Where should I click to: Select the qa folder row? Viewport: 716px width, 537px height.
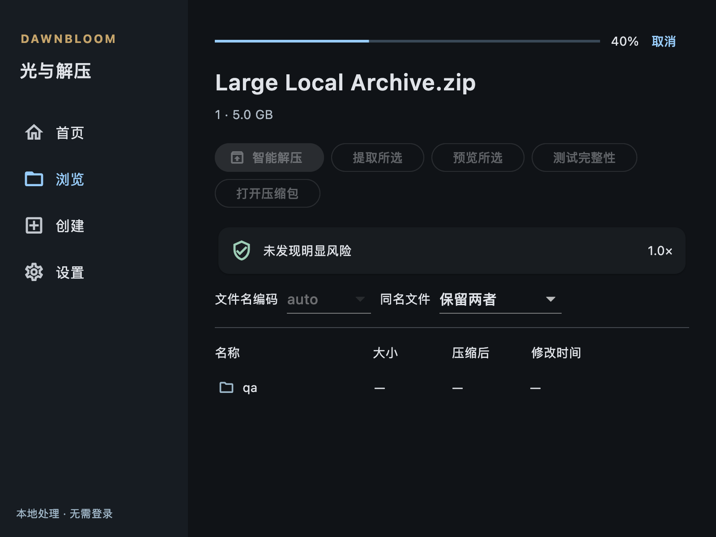pyautogui.click(x=452, y=388)
